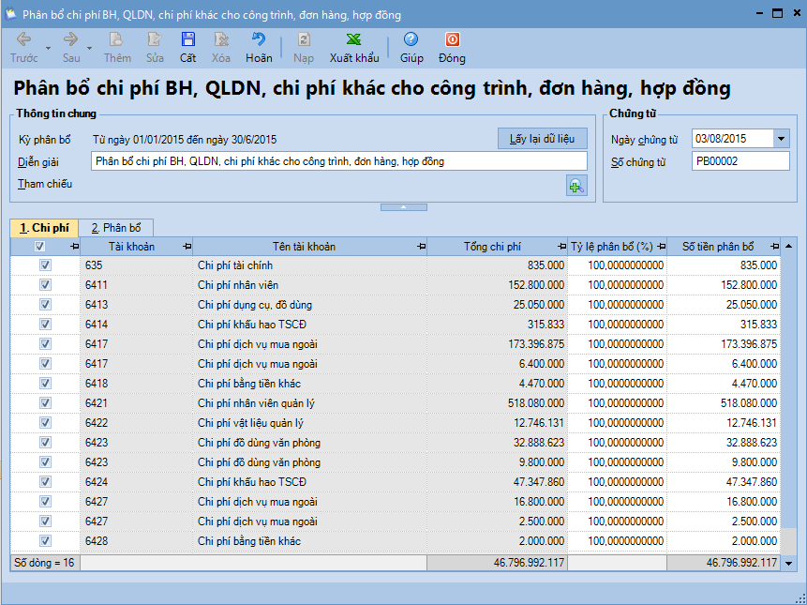Save with the Cất diskette icon
Screen dimensions: 807x605
[x=187, y=48]
